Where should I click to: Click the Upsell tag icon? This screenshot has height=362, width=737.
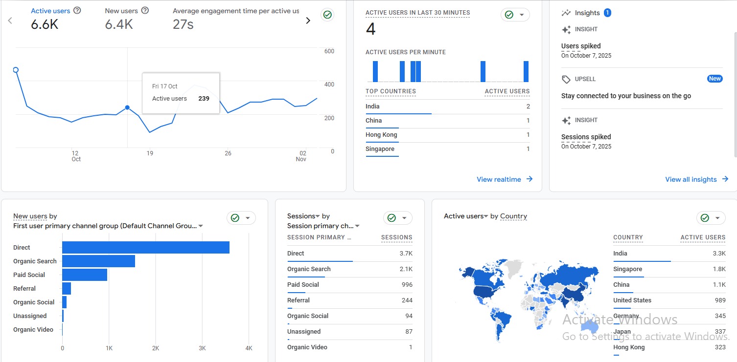[566, 79]
